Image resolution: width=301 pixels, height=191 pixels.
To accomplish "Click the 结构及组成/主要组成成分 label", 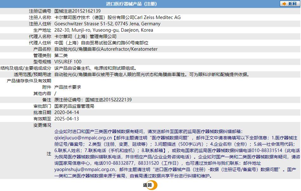I will [x=26, y=68].
